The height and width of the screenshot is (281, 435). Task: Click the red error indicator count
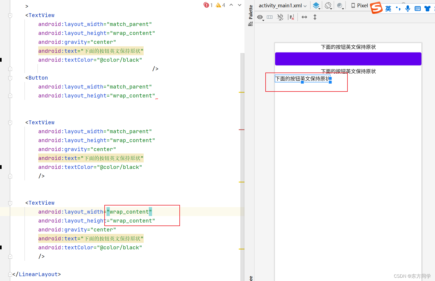coord(208,5)
